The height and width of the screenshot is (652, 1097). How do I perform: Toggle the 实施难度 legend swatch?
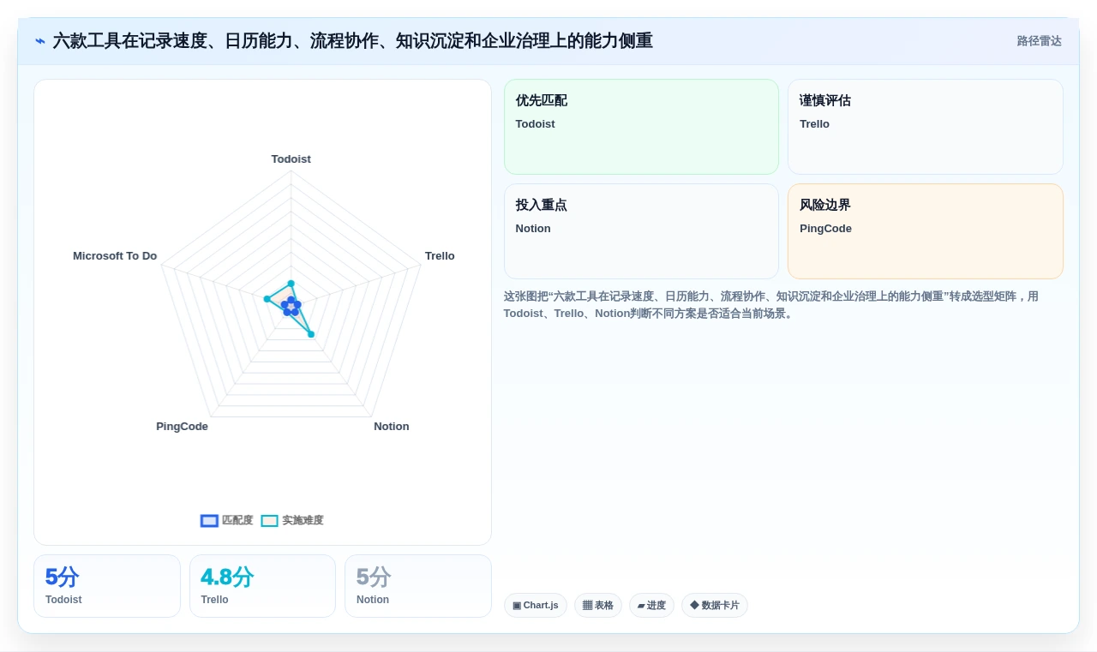pyautogui.click(x=269, y=520)
